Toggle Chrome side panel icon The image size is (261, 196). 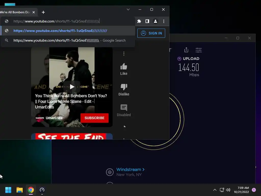tap(147, 21)
